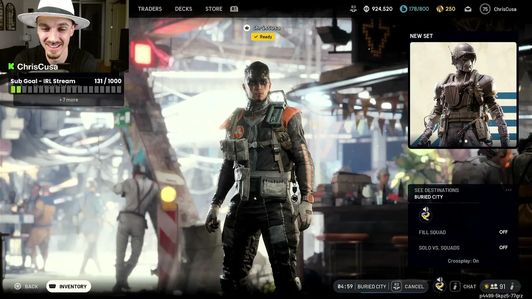532x299 pixels.
Task: Click the 131 / 1000 sub goal count
Action: coord(108,81)
